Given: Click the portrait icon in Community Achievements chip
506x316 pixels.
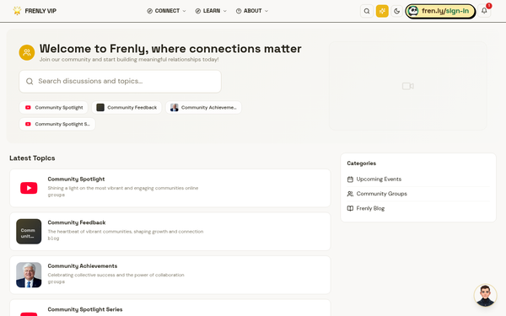Looking at the screenshot, I should pos(175,107).
